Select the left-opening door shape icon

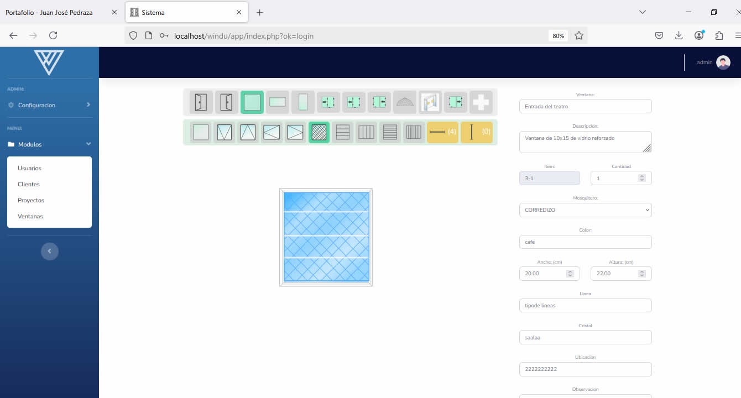pos(201,102)
